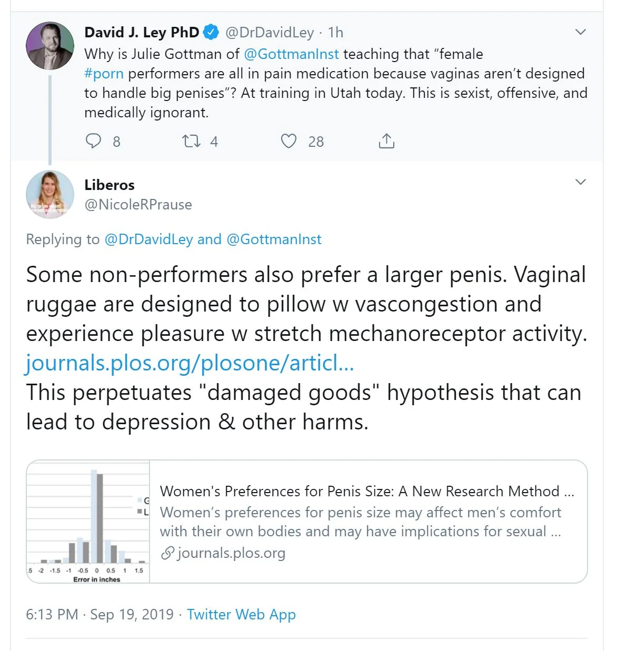Click the share icon on the top tweet
Screen dimensions: 617x651
[386, 141]
